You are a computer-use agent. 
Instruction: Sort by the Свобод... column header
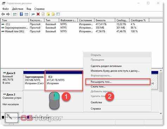click(122, 20)
